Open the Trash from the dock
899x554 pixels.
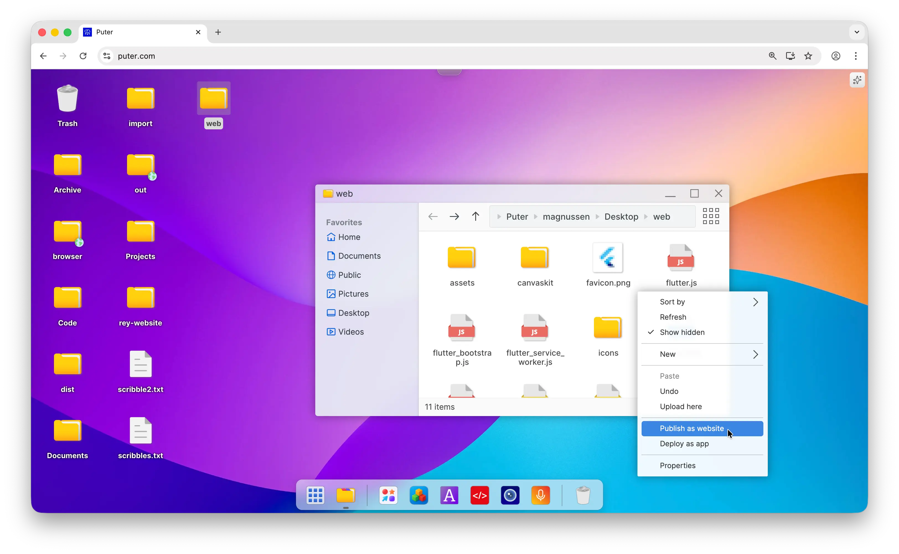(583, 495)
